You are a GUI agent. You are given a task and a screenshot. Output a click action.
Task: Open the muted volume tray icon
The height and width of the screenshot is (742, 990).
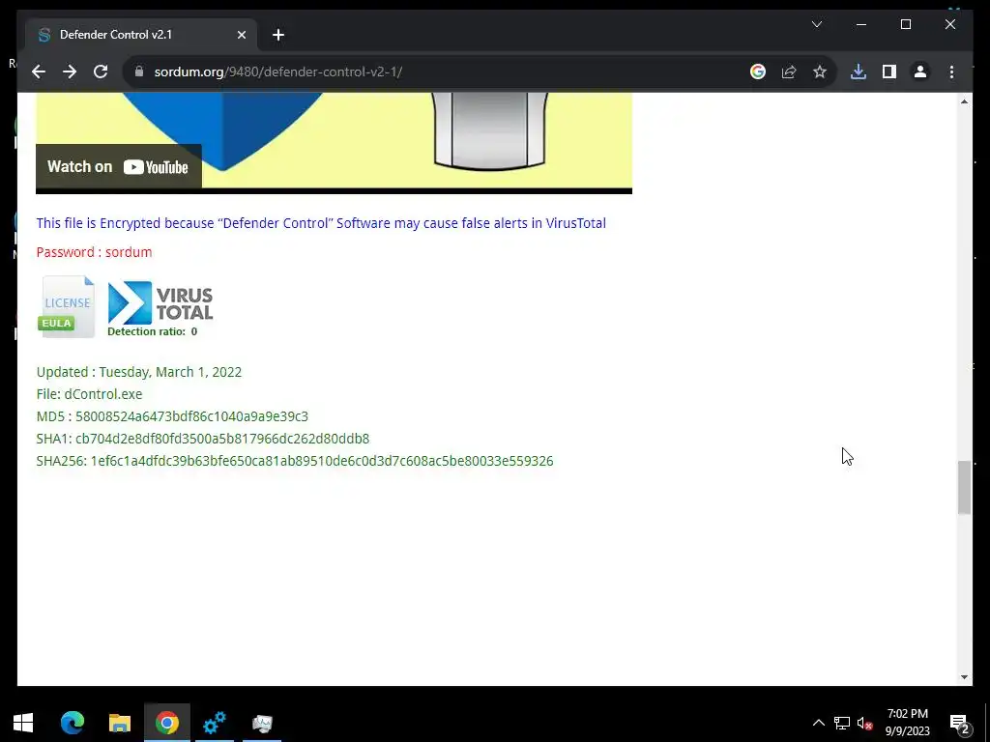click(x=864, y=723)
